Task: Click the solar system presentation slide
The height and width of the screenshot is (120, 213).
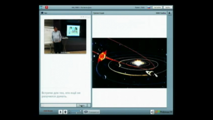Action: coord(129,63)
